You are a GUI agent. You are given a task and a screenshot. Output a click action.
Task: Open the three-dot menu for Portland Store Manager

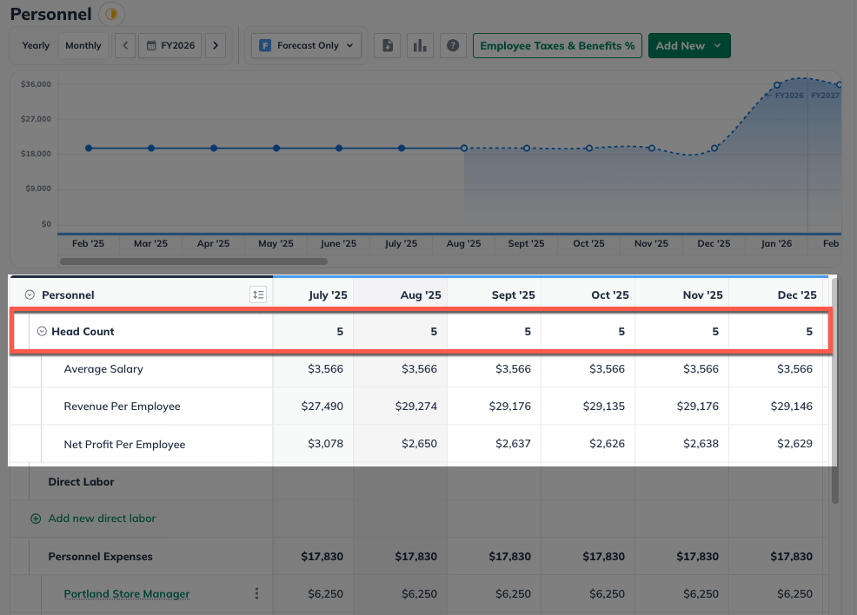(256, 594)
